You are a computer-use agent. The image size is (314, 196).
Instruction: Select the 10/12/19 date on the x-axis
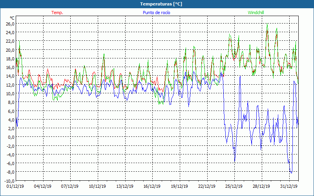pyautogui.click(x=97, y=186)
